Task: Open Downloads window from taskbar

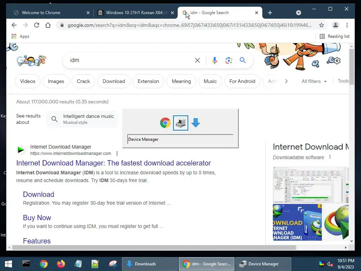Action: [149, 264]
